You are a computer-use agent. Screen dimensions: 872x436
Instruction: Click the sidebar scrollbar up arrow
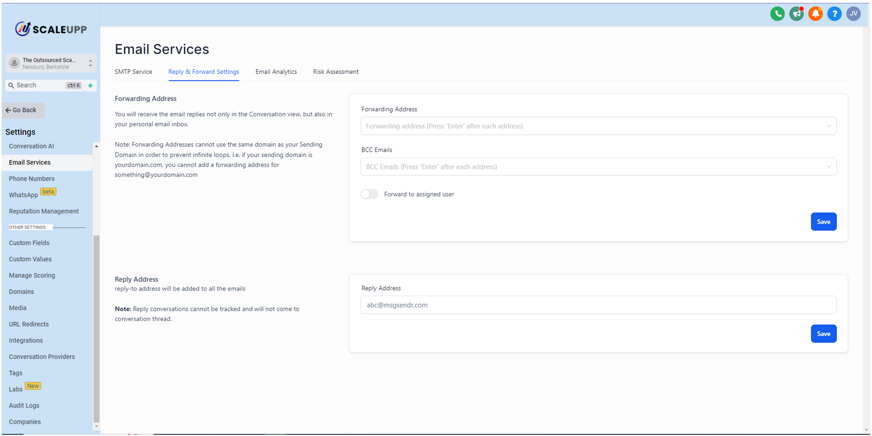click(x=96, y=147)
